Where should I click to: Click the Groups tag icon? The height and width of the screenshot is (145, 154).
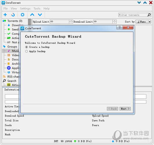pos(4,46)
